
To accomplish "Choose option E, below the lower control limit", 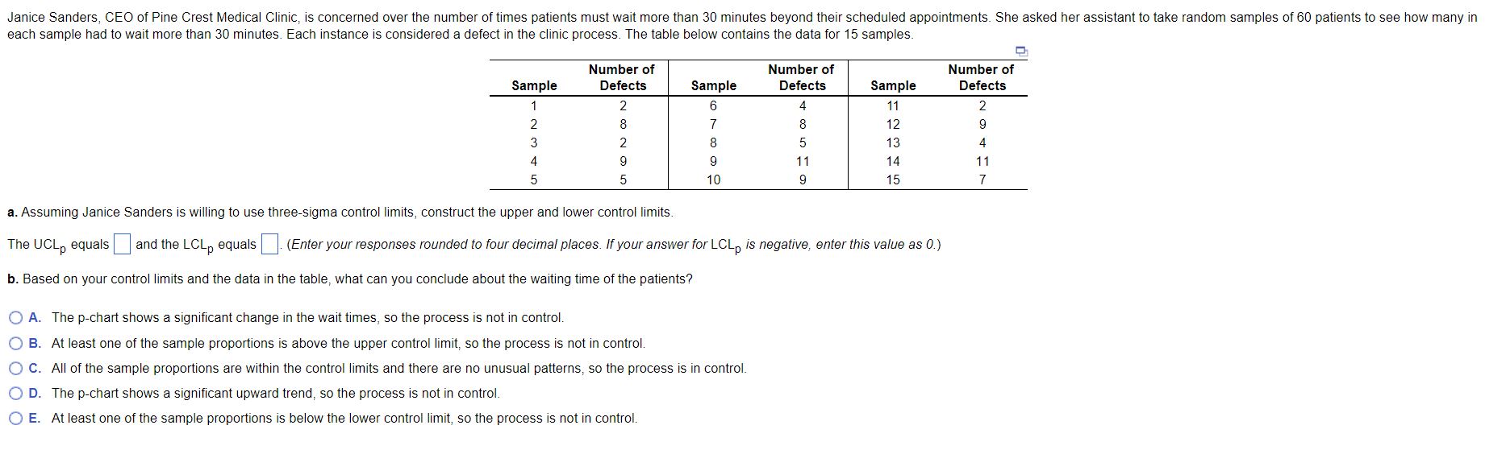I will click(16, 419).
